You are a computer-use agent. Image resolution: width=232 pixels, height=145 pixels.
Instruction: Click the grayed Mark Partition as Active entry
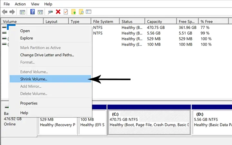coord(50,48)
